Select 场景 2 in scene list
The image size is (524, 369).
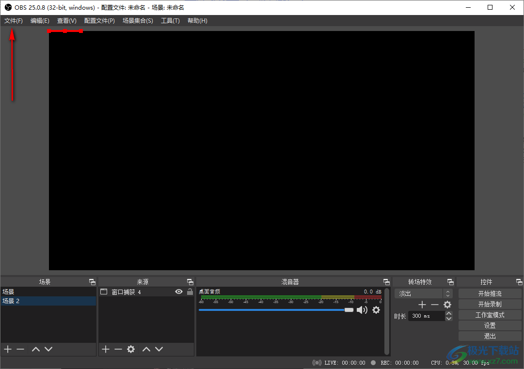click(x=48, y=301)
